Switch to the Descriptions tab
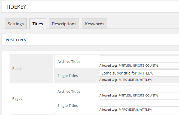179x115 pixels. [64, 24]
